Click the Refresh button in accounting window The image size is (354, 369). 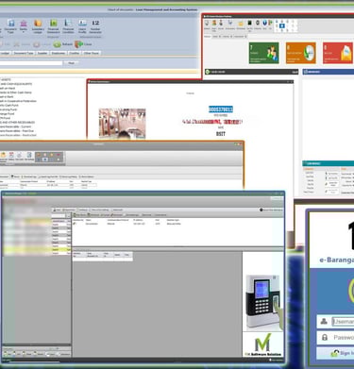tap(63, 44)
